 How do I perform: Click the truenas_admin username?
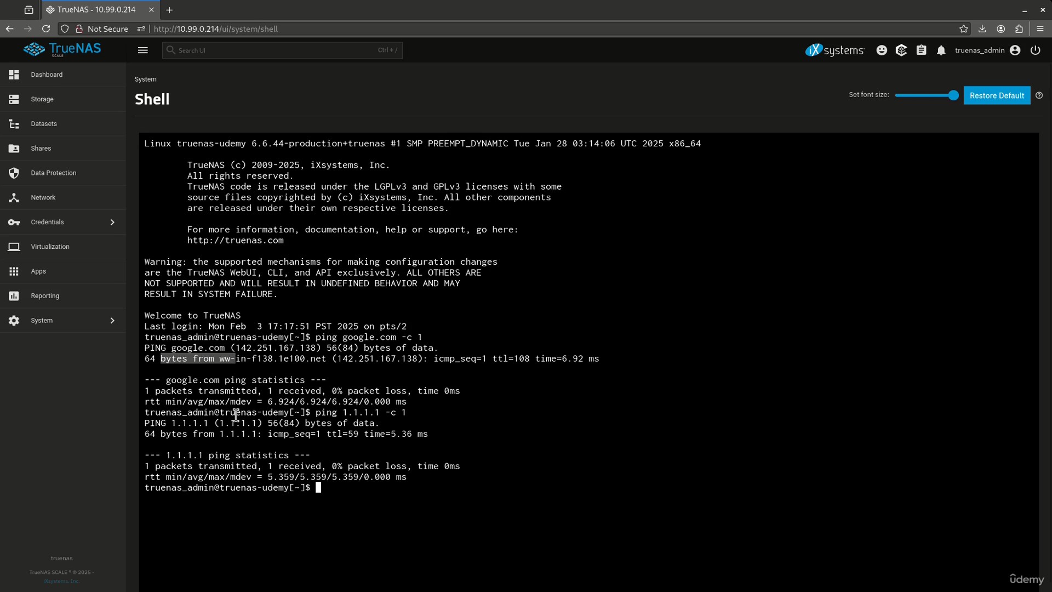coord(979,50)
